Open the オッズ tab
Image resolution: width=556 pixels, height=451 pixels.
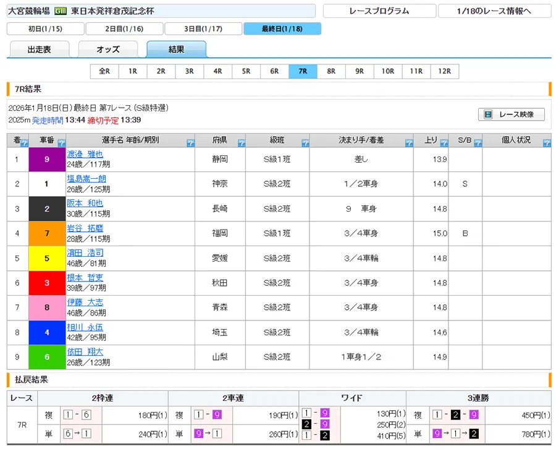tap(108, 49)
